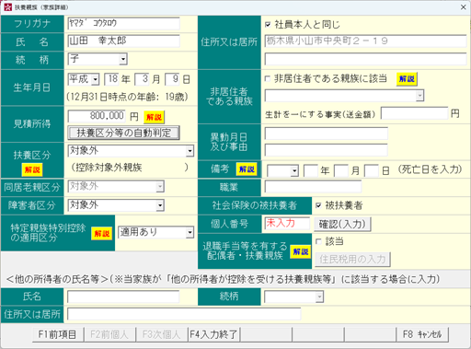
Task: Close the 扶養親族 dialog window
Action: pos(464,7)
